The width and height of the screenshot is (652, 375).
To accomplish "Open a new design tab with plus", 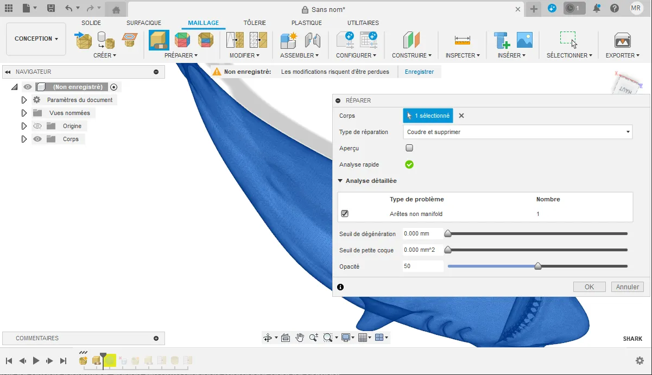I will point(534,9).
